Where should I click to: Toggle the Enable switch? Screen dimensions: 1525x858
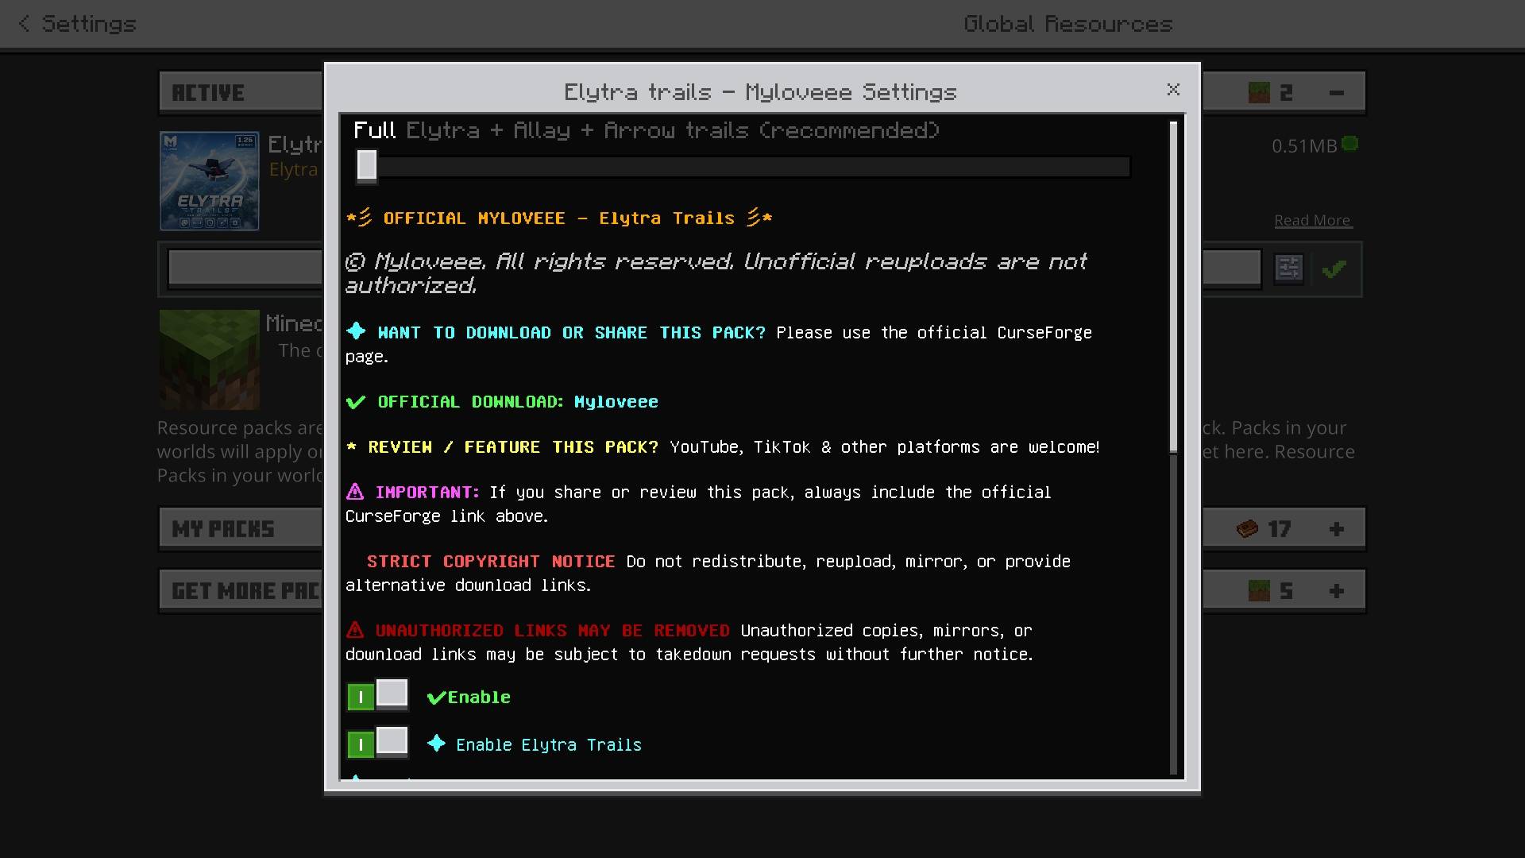[378, 696]
